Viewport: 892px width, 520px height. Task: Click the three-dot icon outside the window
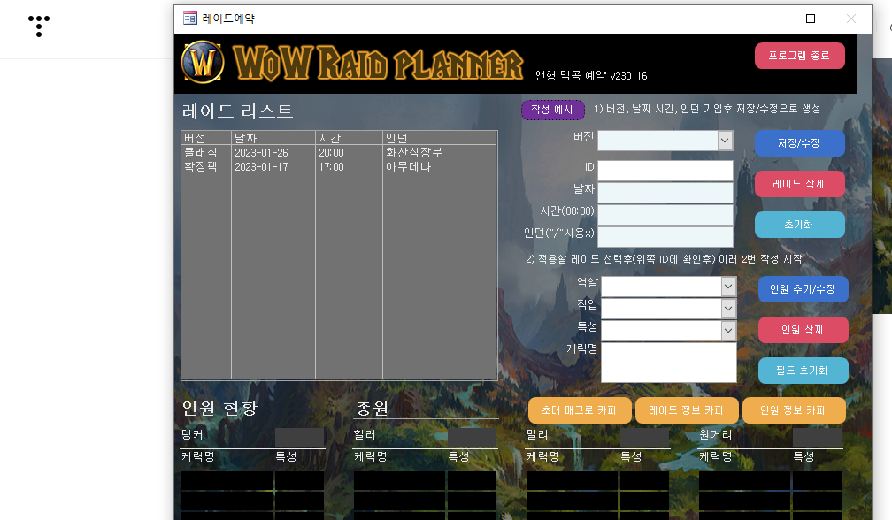pos(39,26)
